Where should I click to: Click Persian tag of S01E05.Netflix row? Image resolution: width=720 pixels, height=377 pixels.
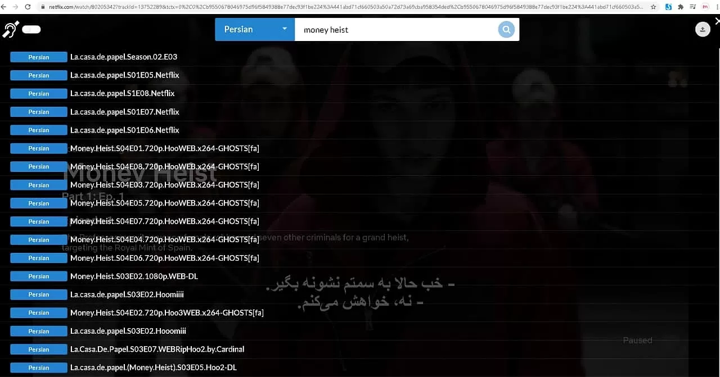click(x=39, y=75)
